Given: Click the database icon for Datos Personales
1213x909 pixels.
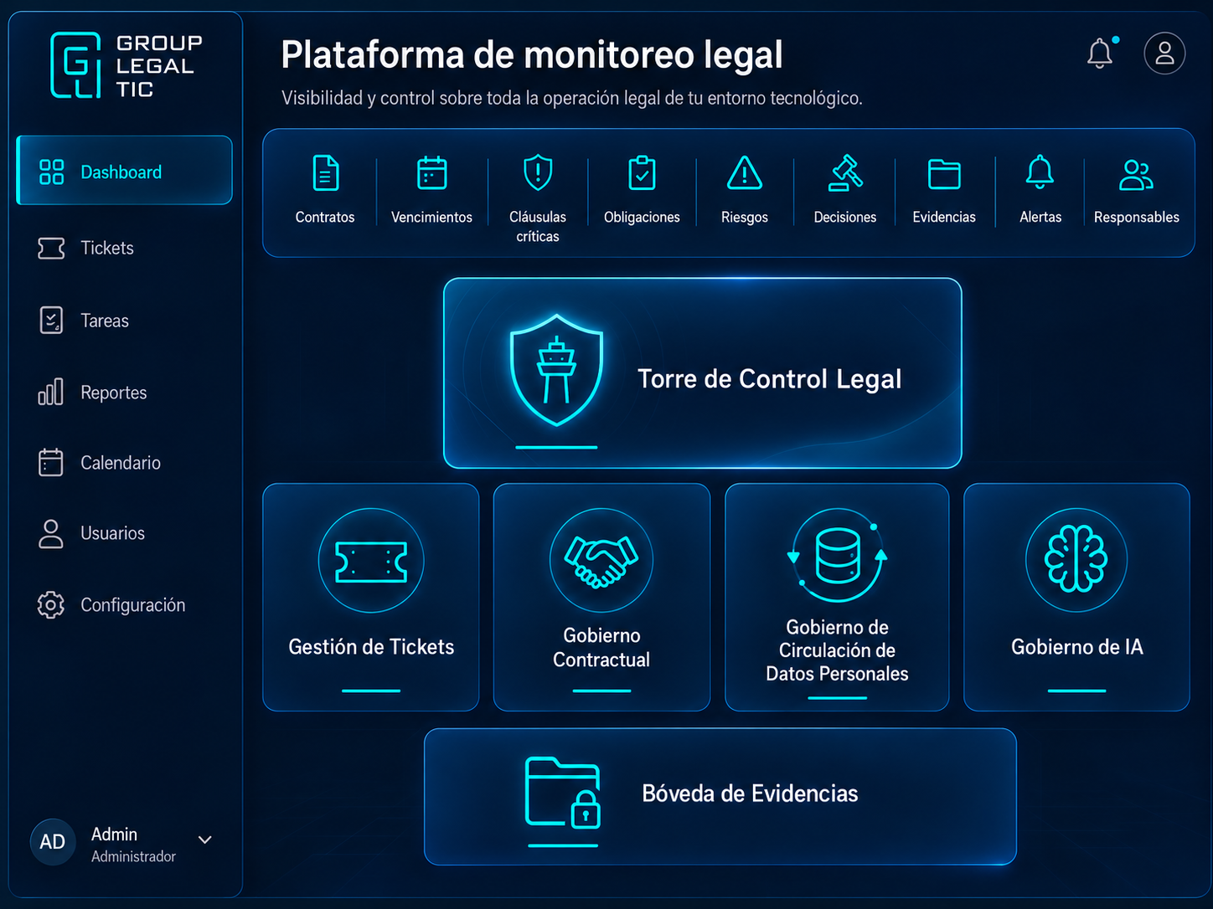Looking at the screenshot, I should click(x=838, y=555).
